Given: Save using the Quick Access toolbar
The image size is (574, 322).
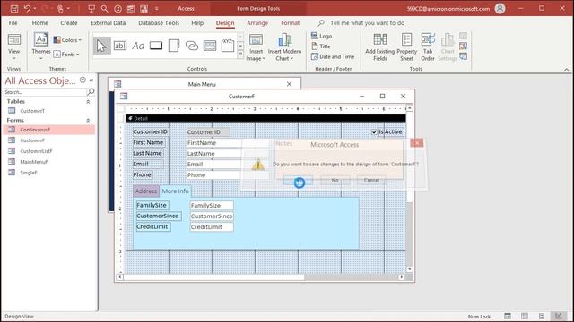Looking at the screenshot, I should tap(14, 8).
